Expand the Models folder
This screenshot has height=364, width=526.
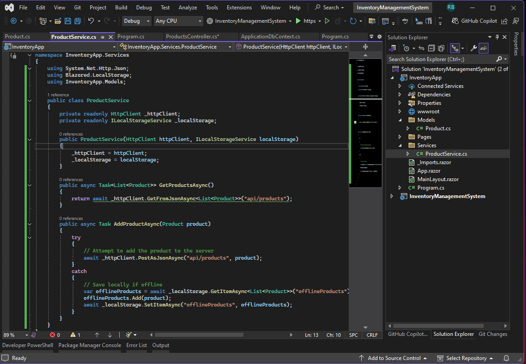pos(400,120)
